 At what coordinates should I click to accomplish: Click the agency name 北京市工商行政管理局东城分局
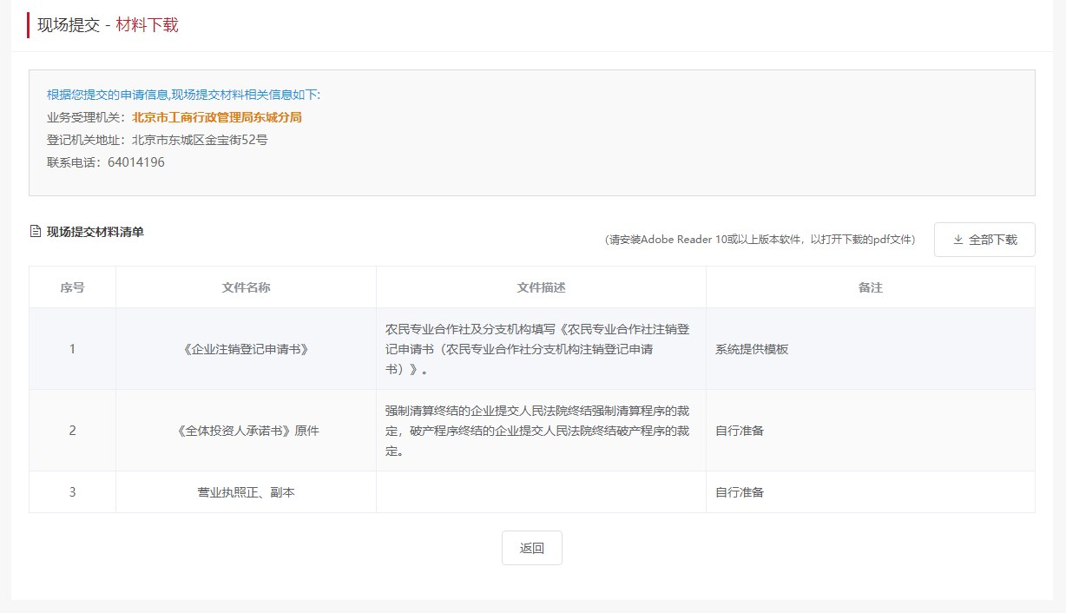click(216, 117)
